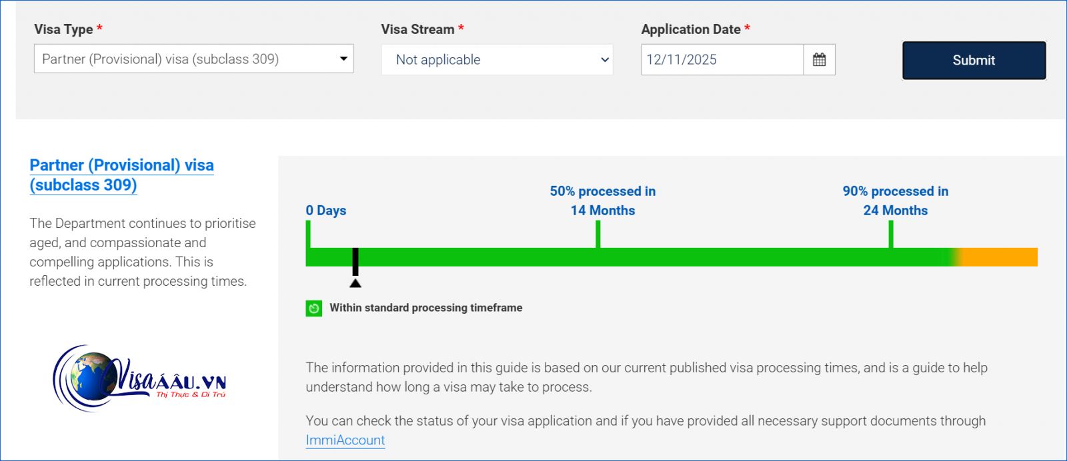Click the Application Date input field
Image resolution: width=1067 pixels, height=461 pixels.
pyautogui.click(x=722, y=59)
